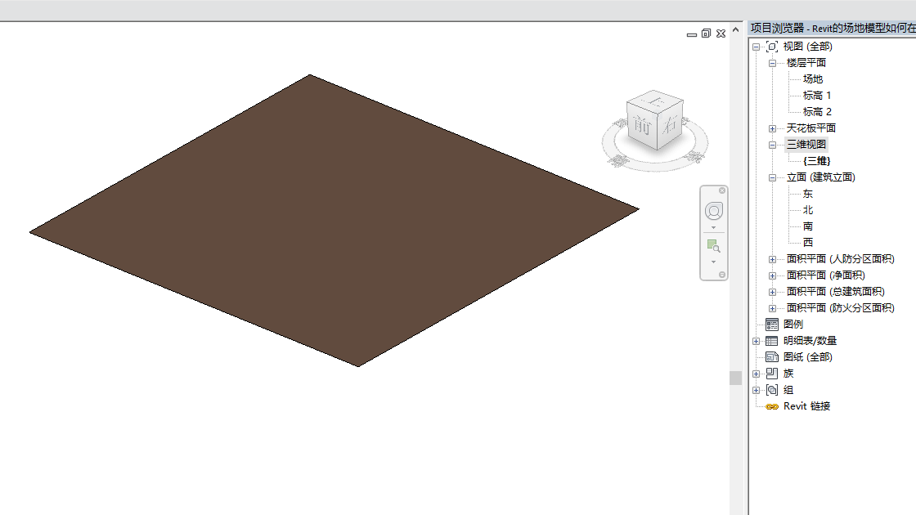Image resolution: width=916 pixels, height=515 pixels.
Task: Open steering wheel dropdown arrow
Action: (713, 228)
